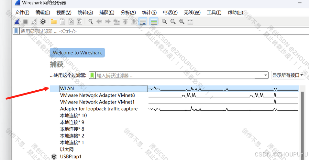Click the green capture filter bookmark icon

click(x=92, y=75)
